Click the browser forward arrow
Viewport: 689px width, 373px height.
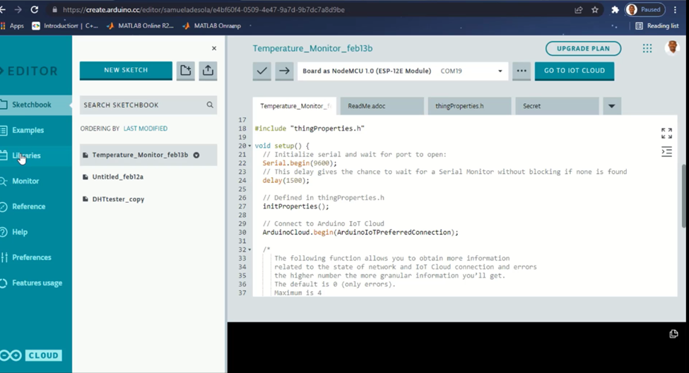[18, 10]
